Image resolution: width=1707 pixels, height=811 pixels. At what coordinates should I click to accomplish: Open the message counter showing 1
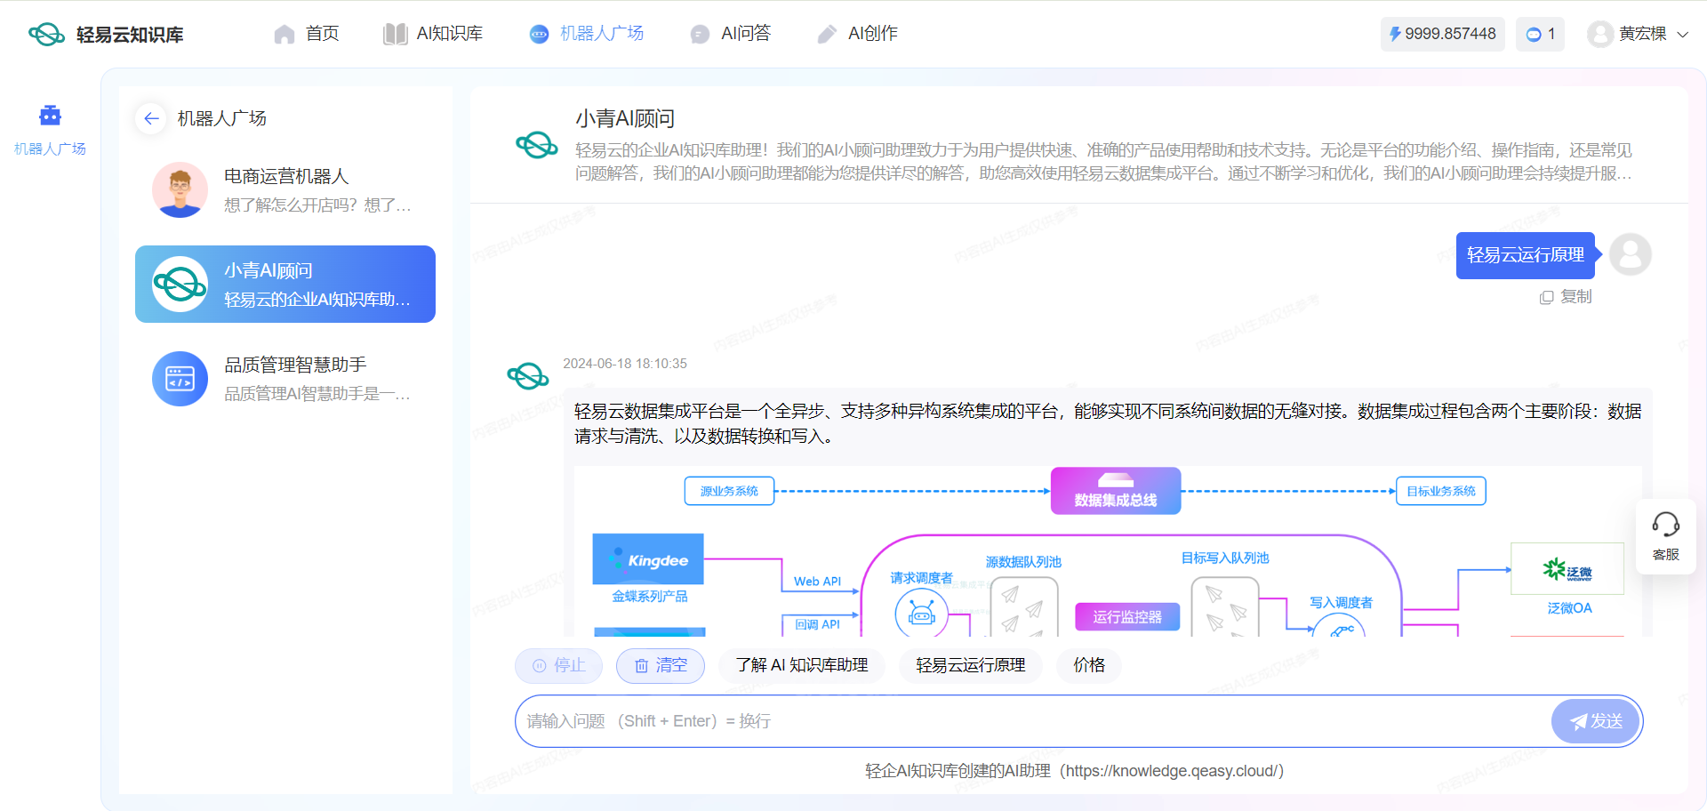1540,34
